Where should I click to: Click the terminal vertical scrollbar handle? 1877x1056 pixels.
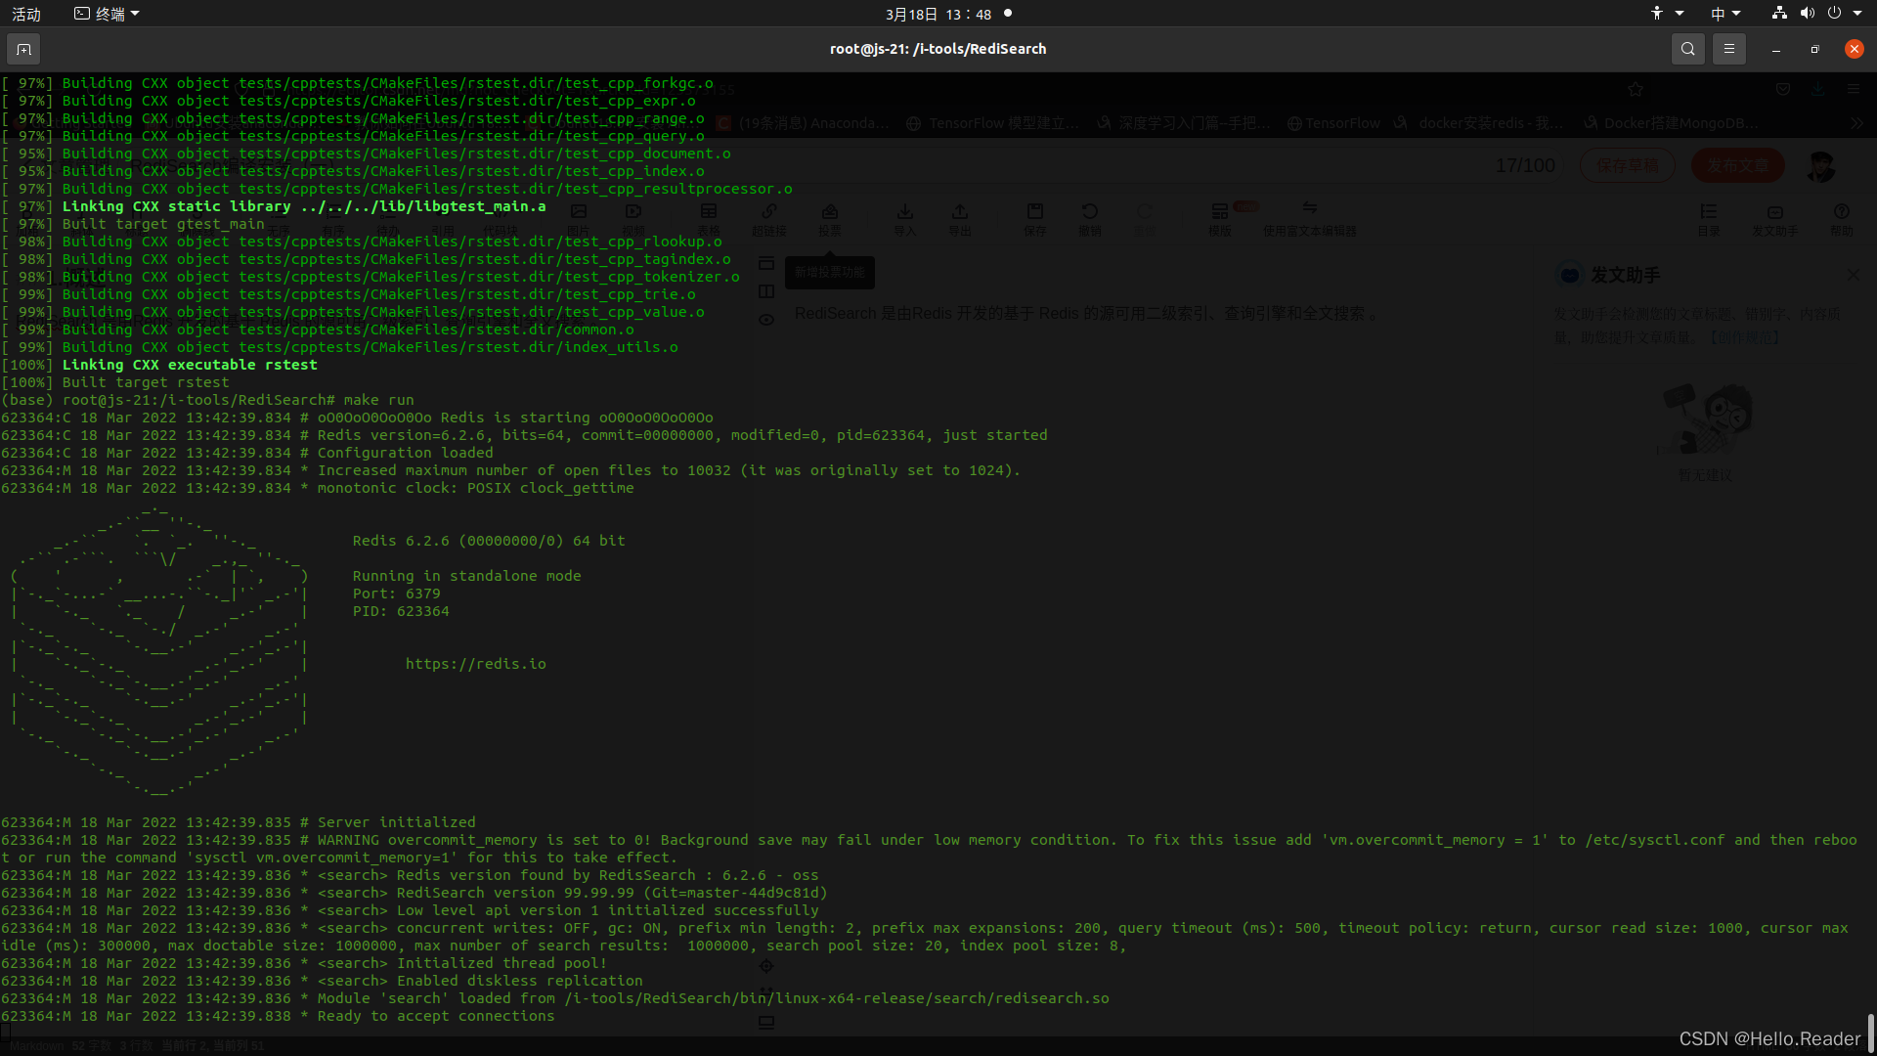click(1871, 1032)
